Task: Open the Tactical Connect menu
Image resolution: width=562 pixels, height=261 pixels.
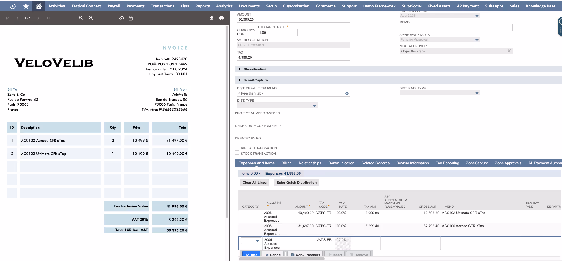Action: pos(86,6)
